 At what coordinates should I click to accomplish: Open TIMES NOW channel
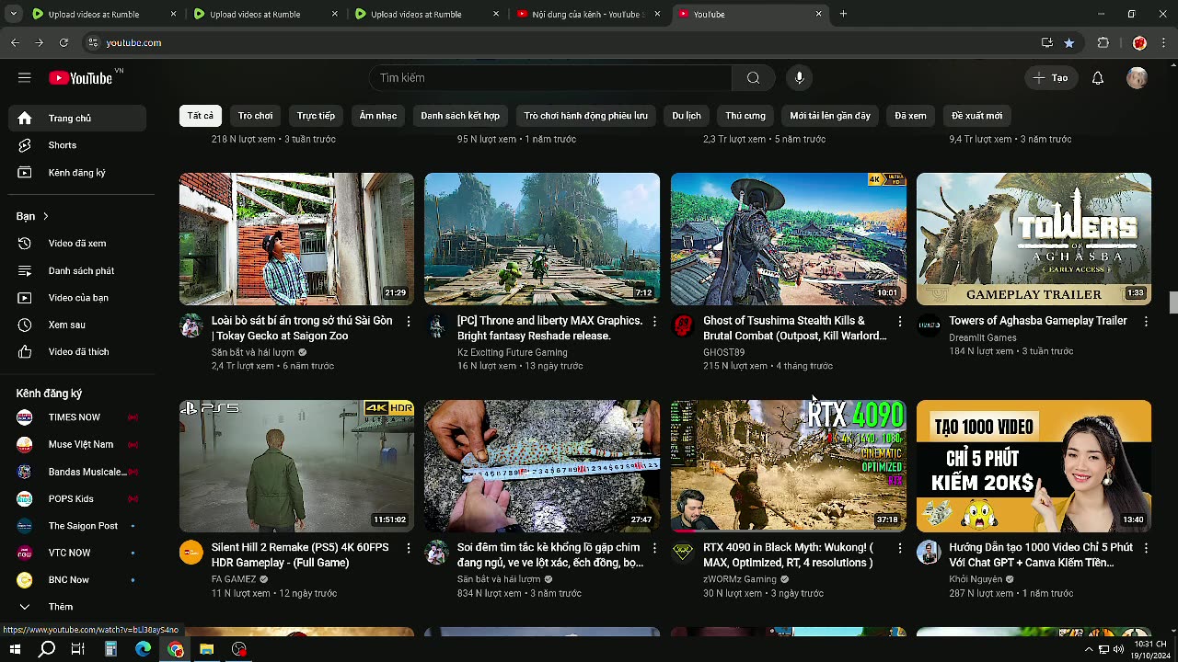77,417
